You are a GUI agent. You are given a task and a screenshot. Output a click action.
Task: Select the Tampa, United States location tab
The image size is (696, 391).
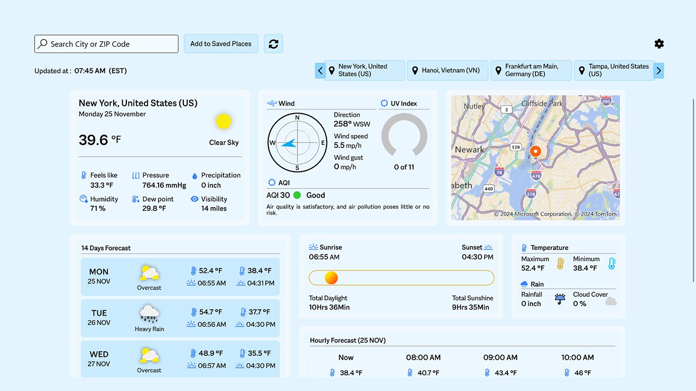[x=614, y=70]
